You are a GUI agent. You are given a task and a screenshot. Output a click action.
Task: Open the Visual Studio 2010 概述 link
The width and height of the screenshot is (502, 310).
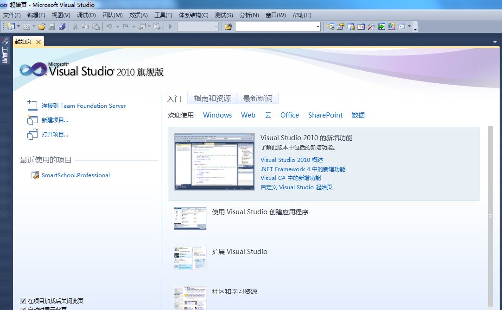pos(291,160)
